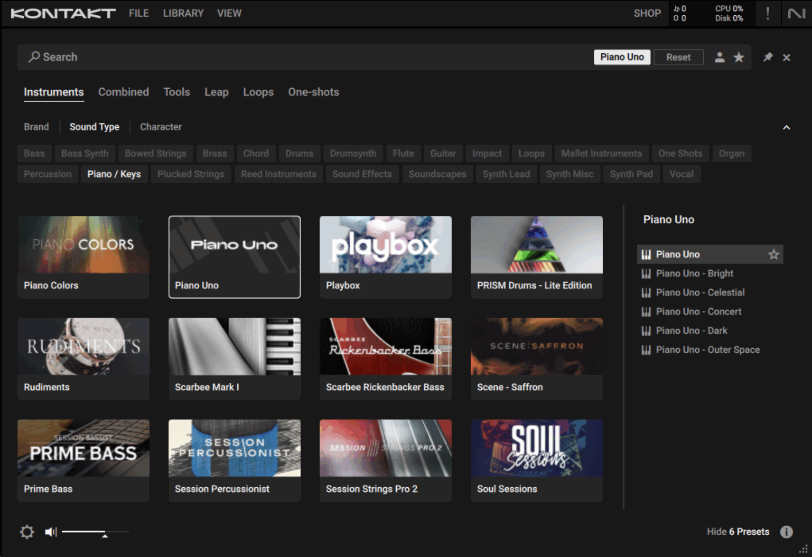This screenshot has width=812, height=557.
Task: Click the Reset button
Action: click(x=678, y=57)
